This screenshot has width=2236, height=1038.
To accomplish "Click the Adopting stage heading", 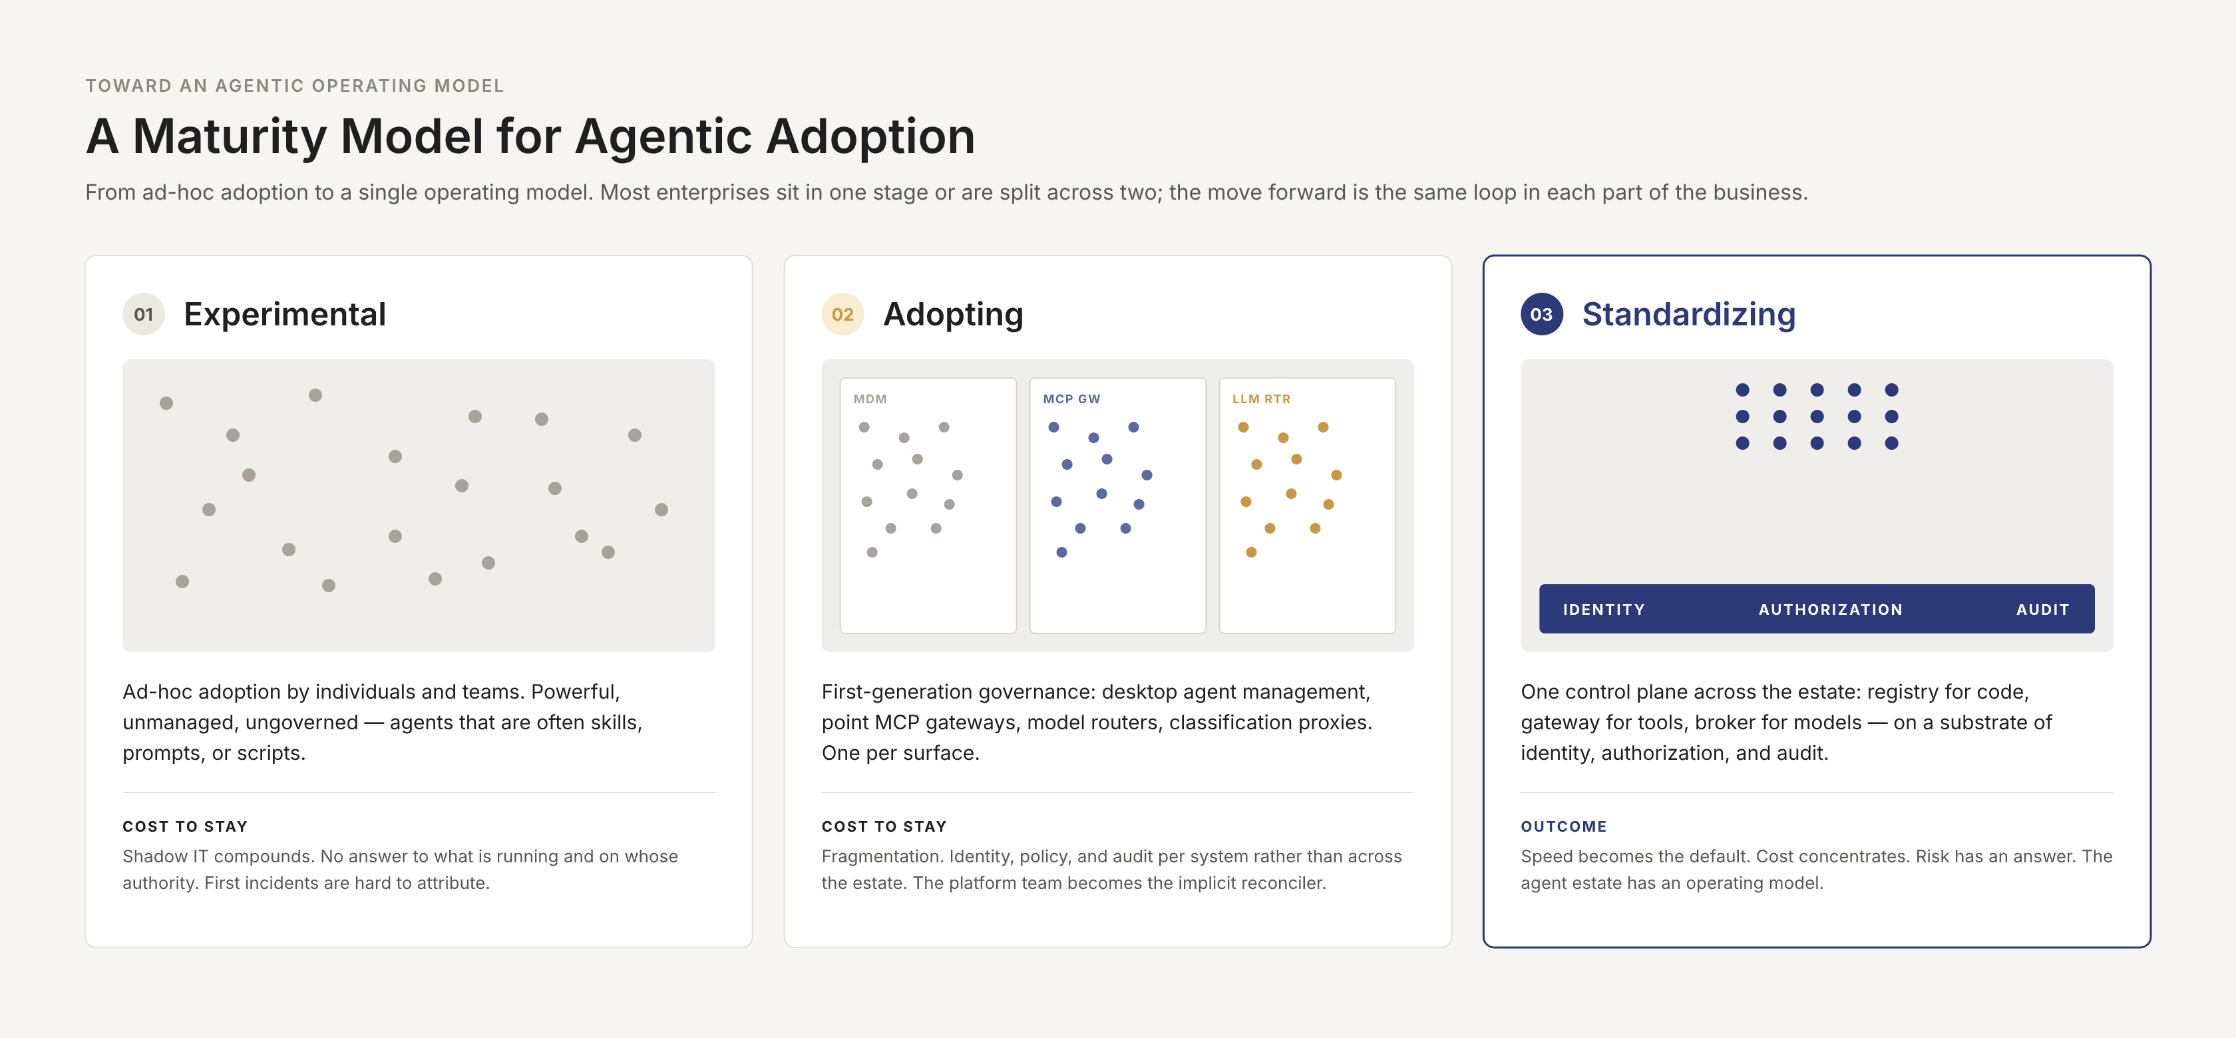I will tap(953, 314).
